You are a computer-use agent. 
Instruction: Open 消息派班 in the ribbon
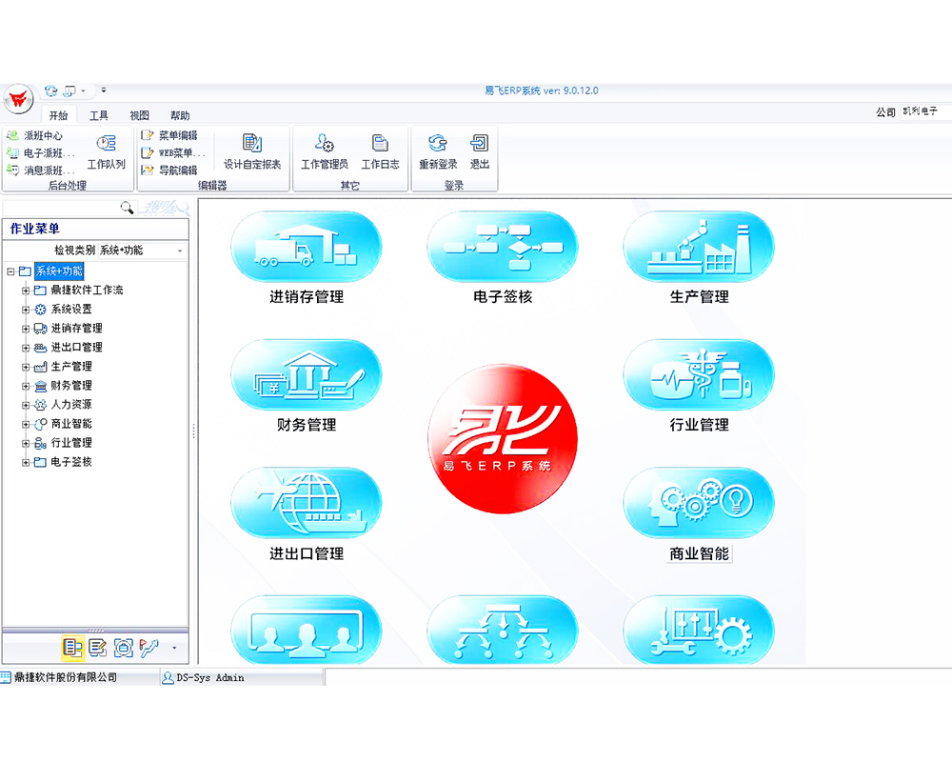(41, 170)
